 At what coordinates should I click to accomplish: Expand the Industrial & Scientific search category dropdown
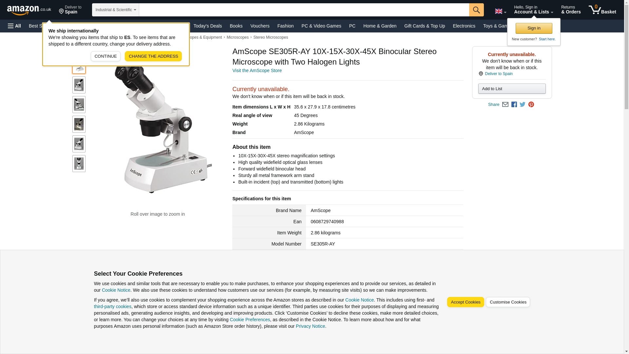[x=116, y=10]
